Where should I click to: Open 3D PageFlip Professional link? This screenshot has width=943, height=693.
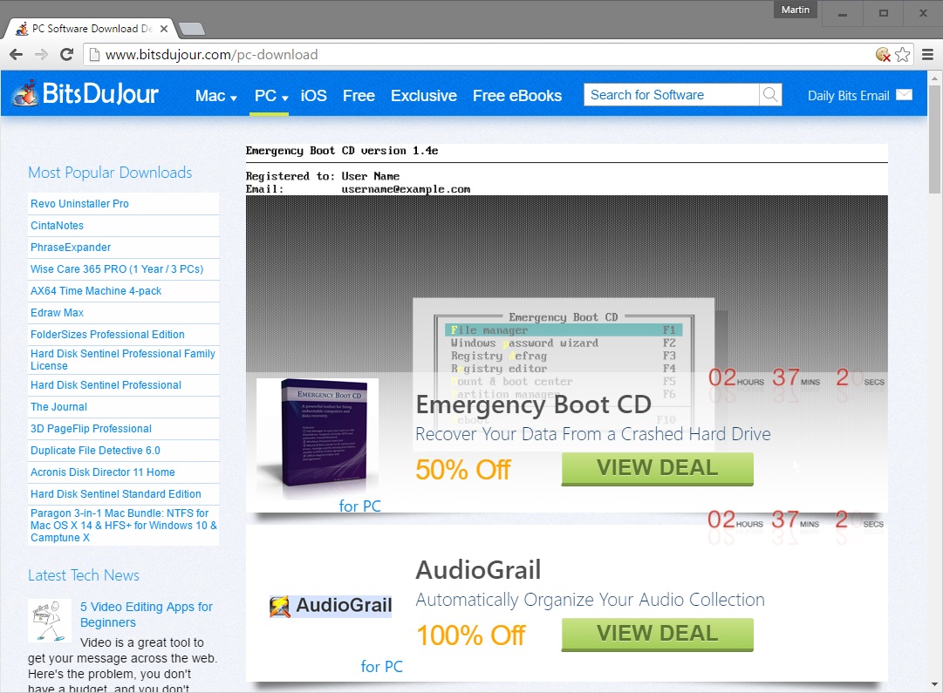(x=91, y=429)
